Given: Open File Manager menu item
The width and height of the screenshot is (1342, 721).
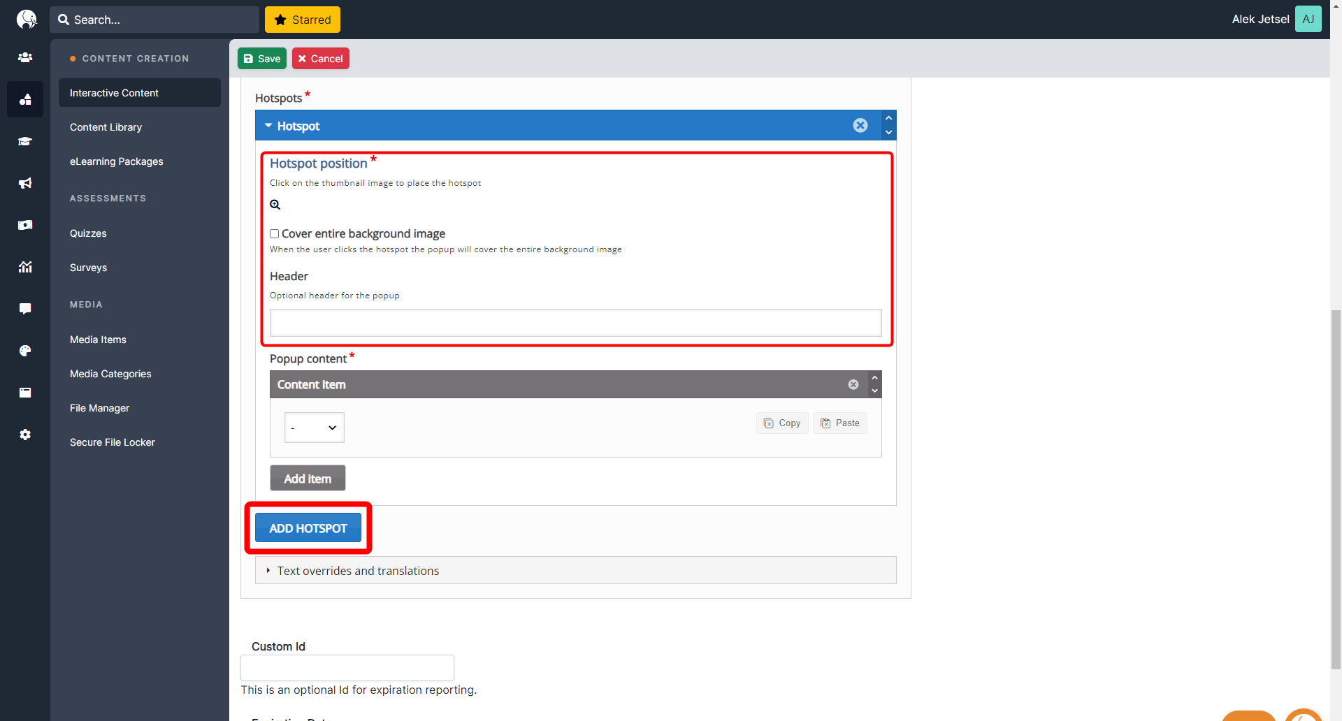Looking at the screenshot, I should (99, 408).
